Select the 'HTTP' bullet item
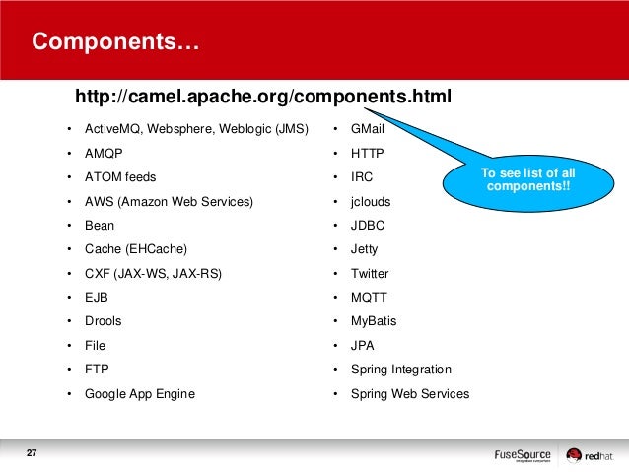The width and height of the screenshot is (629, 472). pyautogui.click(x=368, y=153)
